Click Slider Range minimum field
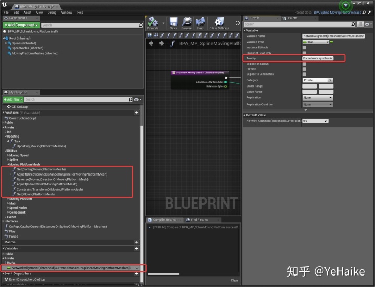 (309, 86)
